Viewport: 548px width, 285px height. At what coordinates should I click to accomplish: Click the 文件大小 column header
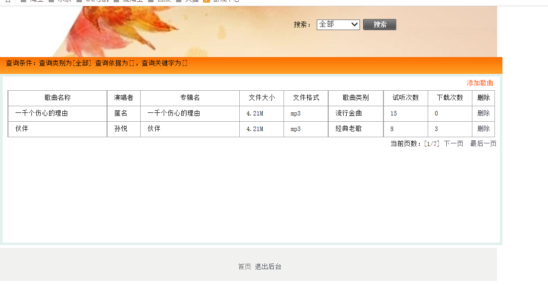click(x=261, y=98)
